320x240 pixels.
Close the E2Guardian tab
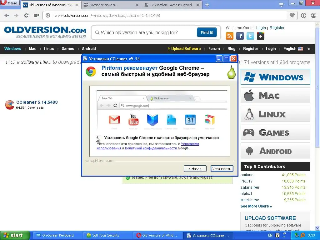coord(198,5)
